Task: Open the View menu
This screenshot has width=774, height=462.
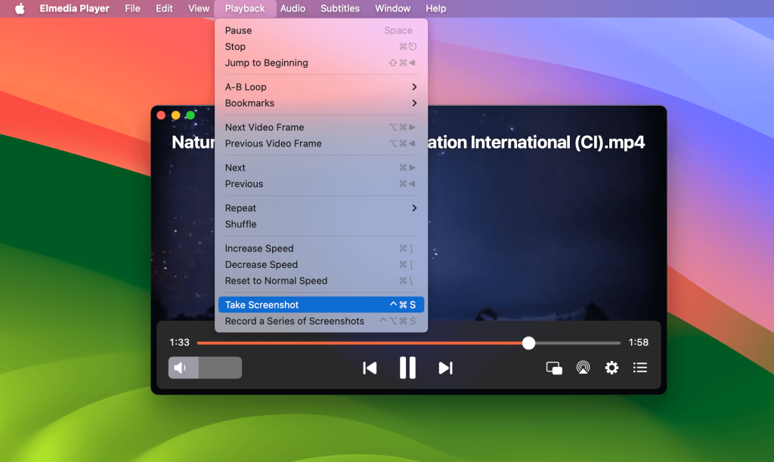Action: click(x=199, y=8)
